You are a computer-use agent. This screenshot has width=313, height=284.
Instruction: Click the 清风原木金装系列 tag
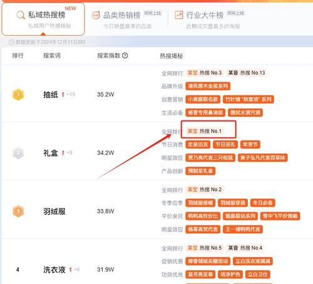point(208,86)
